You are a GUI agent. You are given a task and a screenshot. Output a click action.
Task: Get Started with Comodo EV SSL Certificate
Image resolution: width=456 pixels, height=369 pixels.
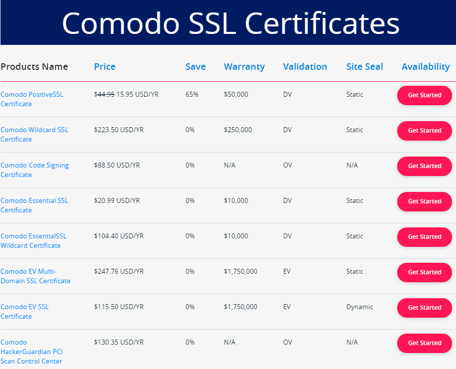(x=424, y=308)
